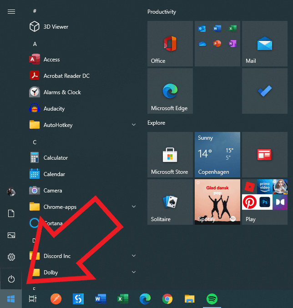Open Alarms & Clock app

pyautogui.click(x=81, y=92)
